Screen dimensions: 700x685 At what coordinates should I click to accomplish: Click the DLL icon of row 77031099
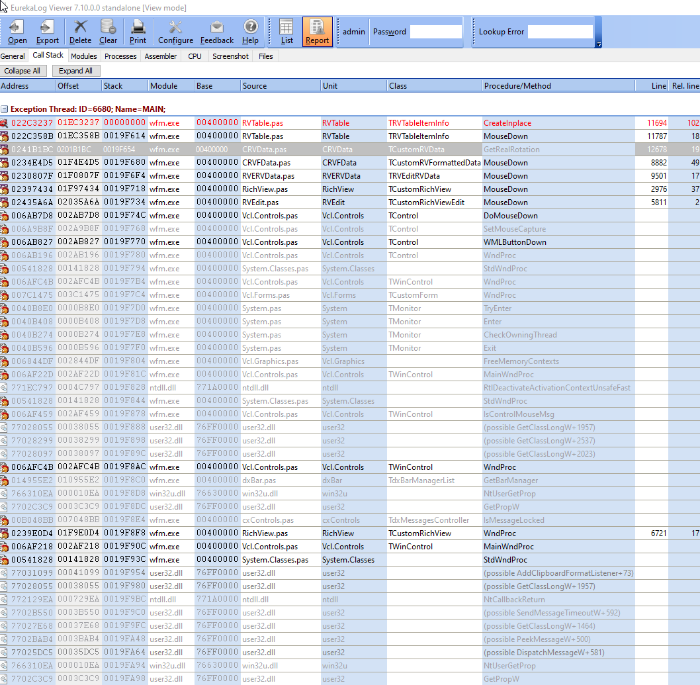(x=4, y=573)
